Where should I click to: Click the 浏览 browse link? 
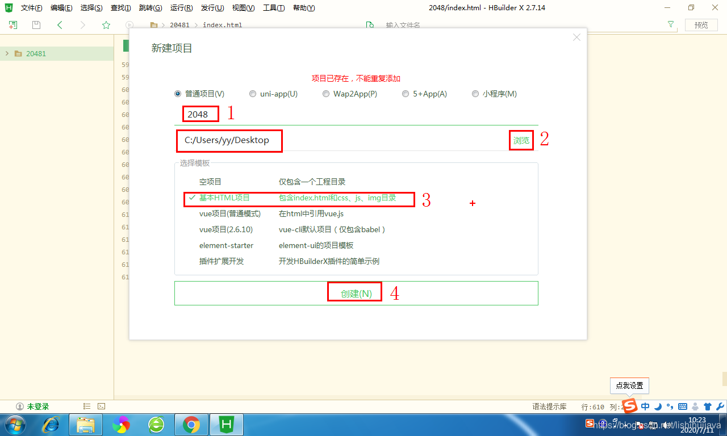521,140
